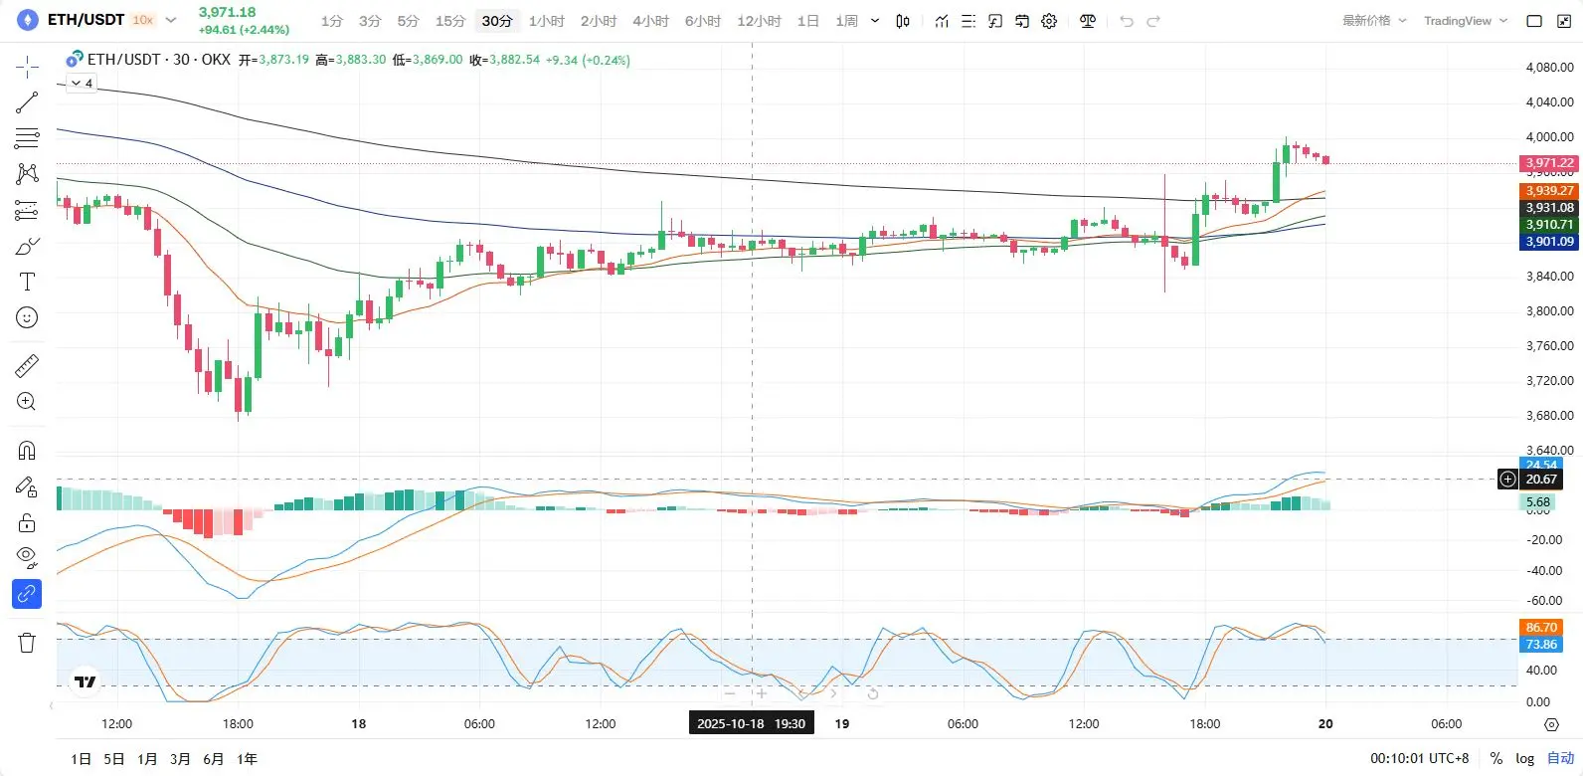The image size is (1583, 776).
Task: Click the formula function icon
Action: 995,21
